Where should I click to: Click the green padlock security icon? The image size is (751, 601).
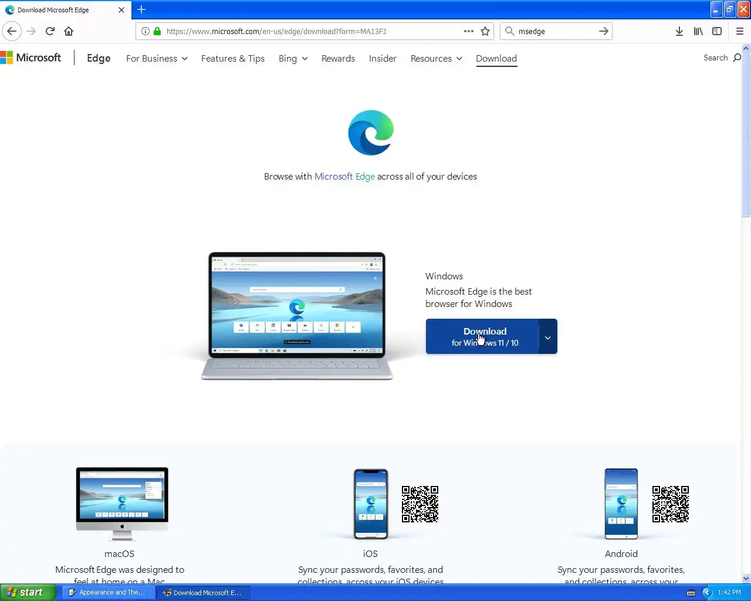click(157, 31)
